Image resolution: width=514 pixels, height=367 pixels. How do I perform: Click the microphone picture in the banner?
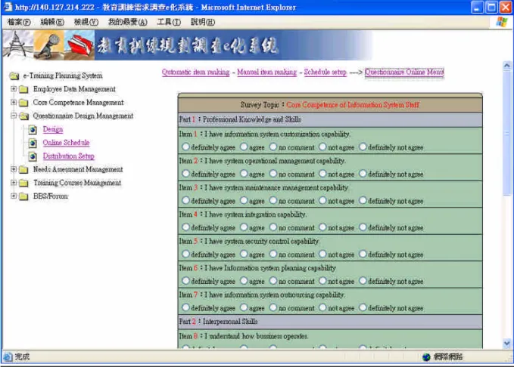[48, 45]
